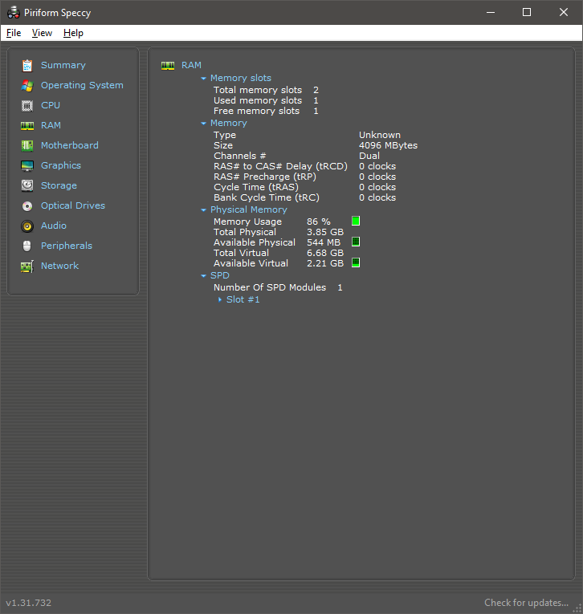The height and width of the screenshot is (614, 583).
Task: Select Motherboard in the sidebar
Action: [x=70, y=145]
